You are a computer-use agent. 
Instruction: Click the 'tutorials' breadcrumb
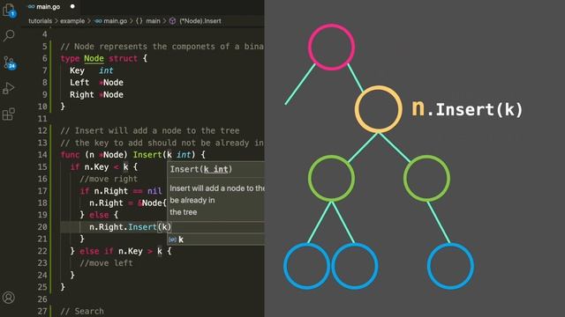40,21
